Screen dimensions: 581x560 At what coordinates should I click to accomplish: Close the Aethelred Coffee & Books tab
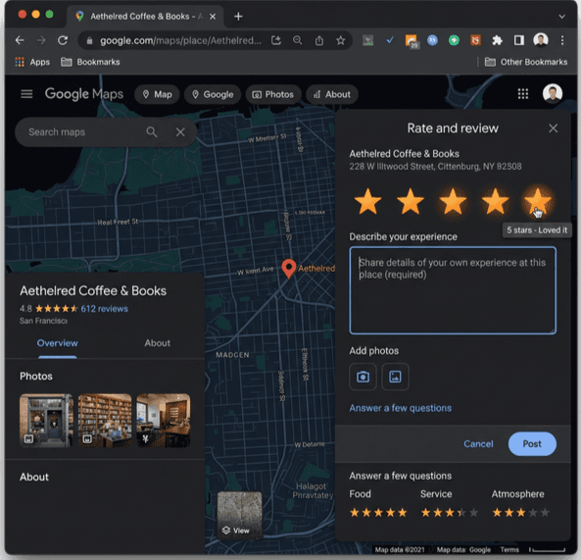(213, 17)
